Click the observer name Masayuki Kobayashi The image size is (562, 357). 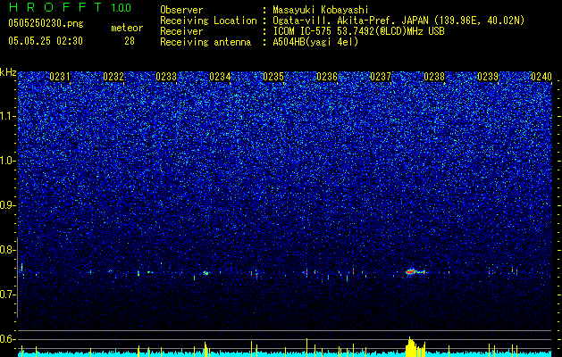[x=321, y=10]
